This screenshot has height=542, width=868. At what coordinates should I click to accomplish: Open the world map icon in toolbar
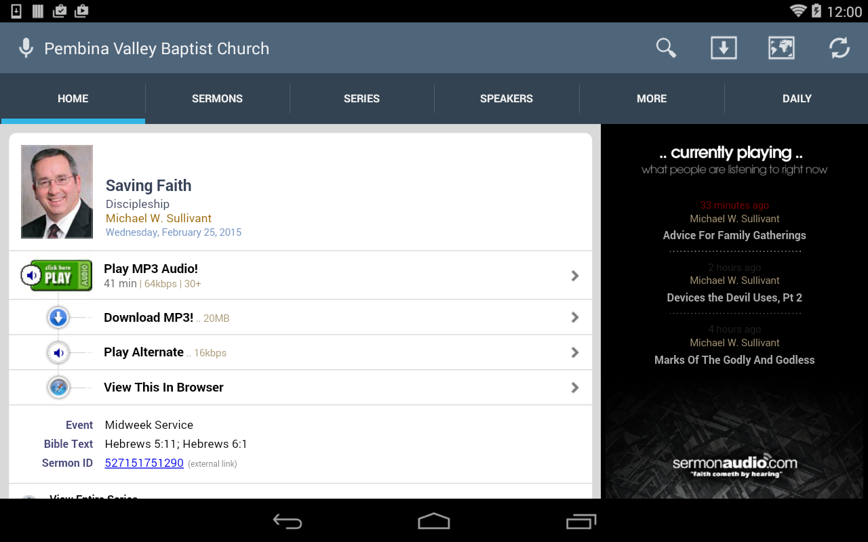coord(781,48)
